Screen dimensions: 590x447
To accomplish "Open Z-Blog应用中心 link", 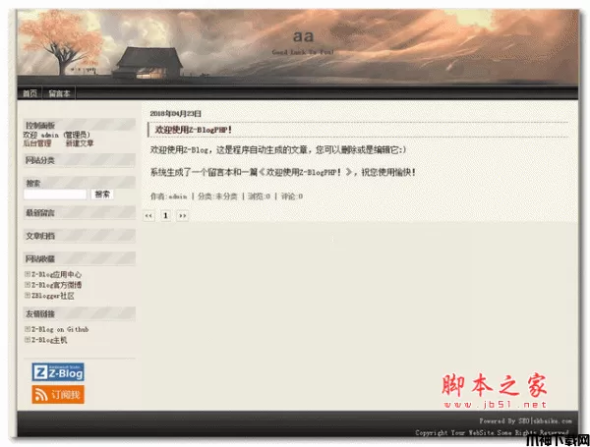I will point(56,274).
